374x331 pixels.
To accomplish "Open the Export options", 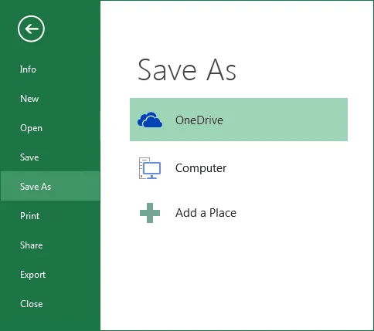I will (x=32, y=275).
